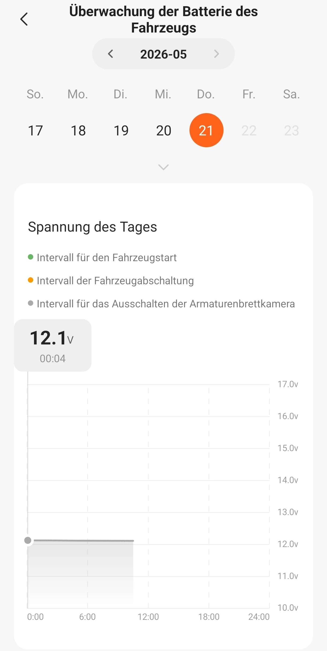The image size is (327, 651).
Task: Select Sunday the 17th
Action: point(35,131)
